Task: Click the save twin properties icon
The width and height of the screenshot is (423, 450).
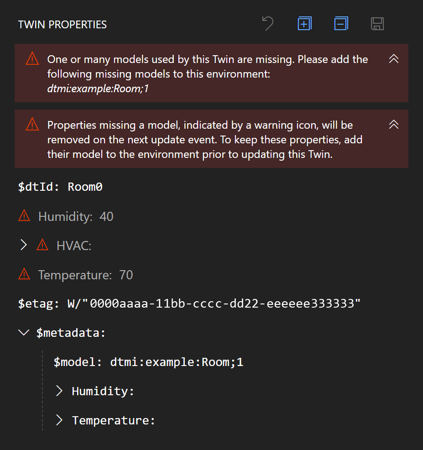Action: point(377,24)
